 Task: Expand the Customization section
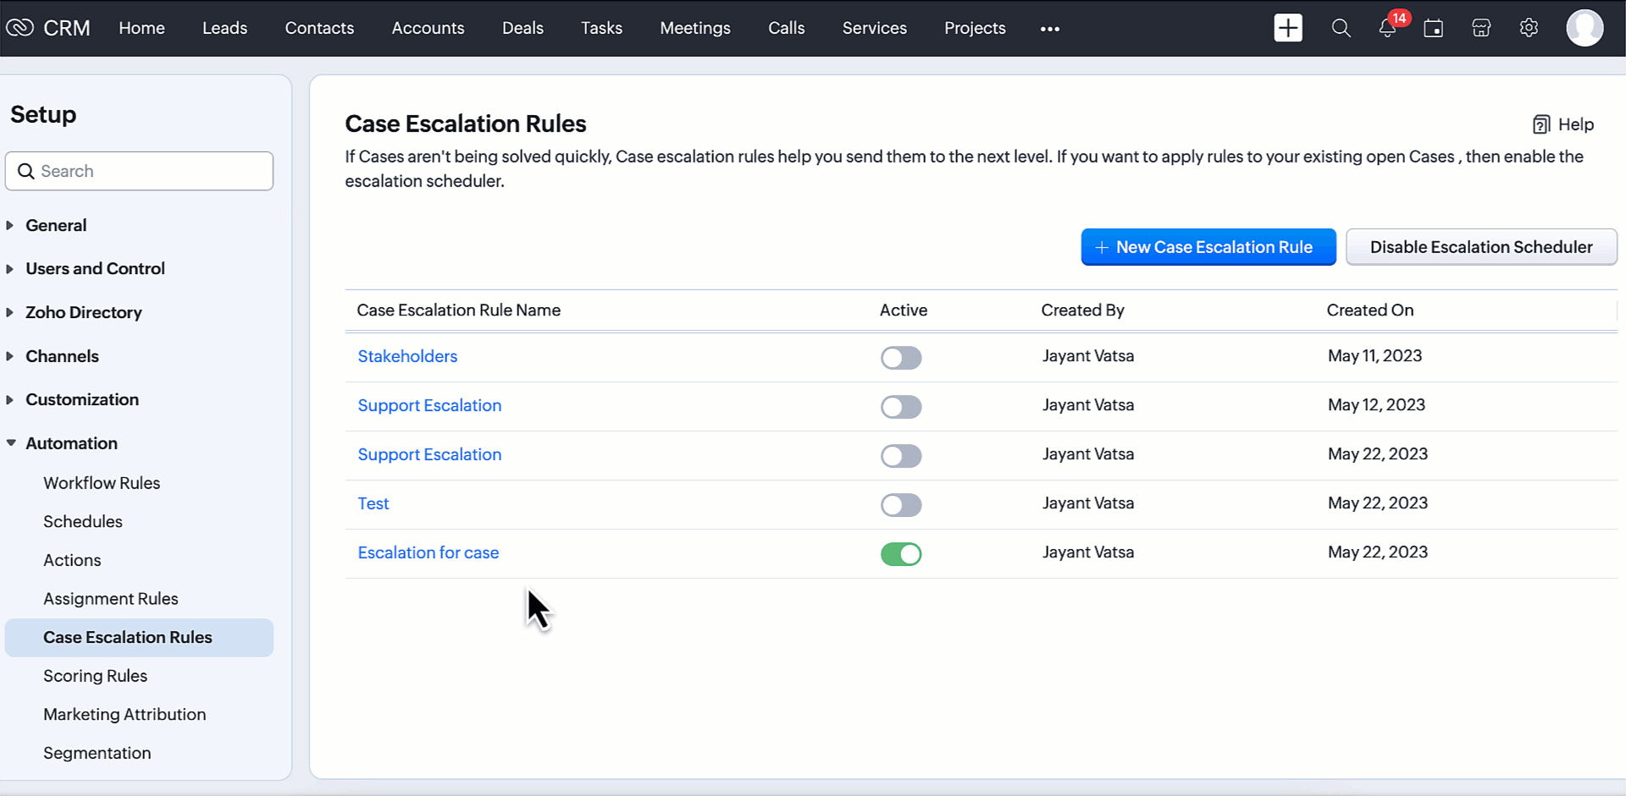tap(81, 399)
